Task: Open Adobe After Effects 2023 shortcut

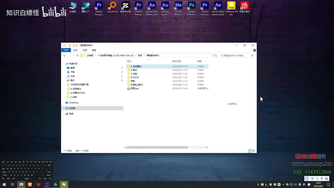Action: click(x=152, y=9)
